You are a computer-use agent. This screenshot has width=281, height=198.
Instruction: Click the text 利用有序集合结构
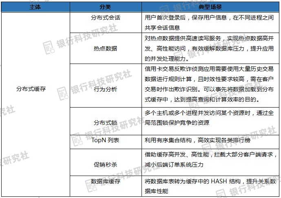pos(168,140)
